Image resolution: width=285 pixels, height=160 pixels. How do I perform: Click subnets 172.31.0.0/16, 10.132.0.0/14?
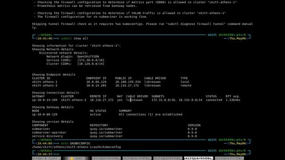[x=177, y=100]
